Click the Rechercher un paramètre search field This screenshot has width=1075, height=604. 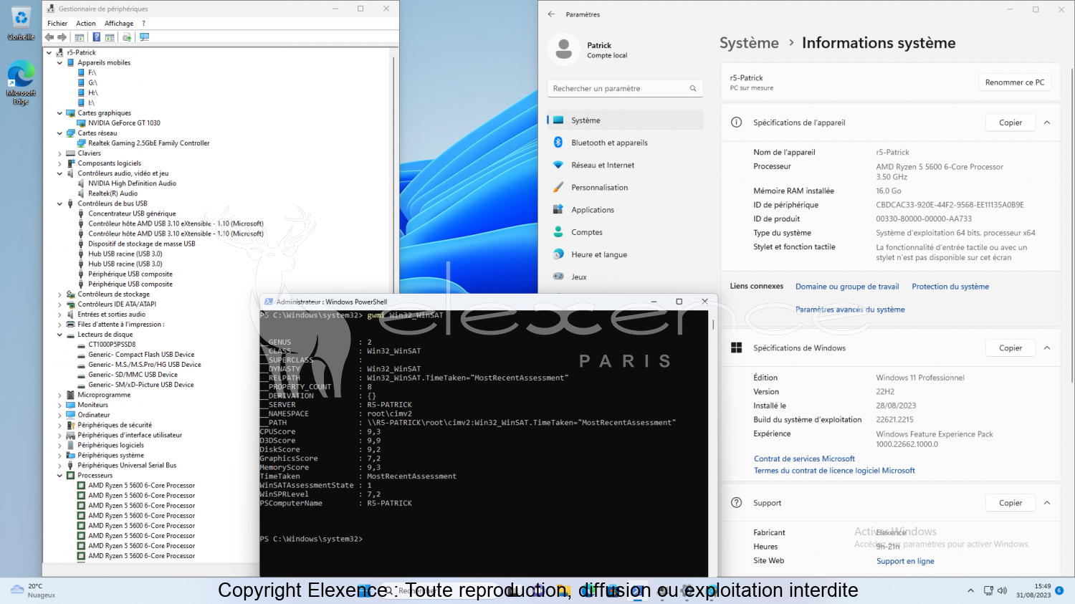coord(625,89)
